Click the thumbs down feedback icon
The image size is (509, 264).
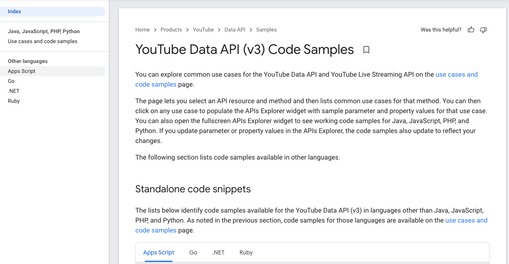[x=483, y=29]
